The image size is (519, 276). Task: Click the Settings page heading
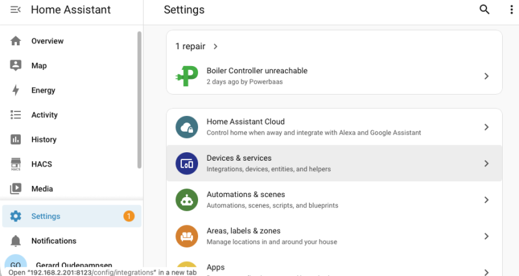184,10
